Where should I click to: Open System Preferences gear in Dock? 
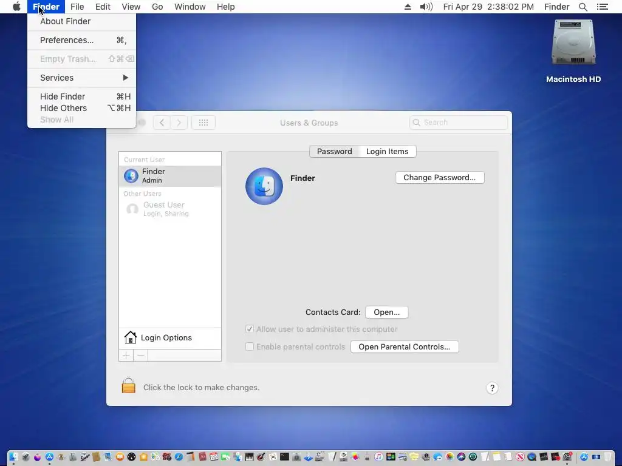567,457
